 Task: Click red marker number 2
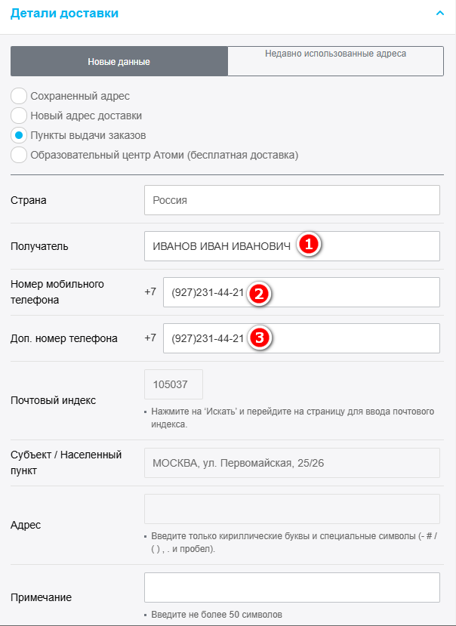(x=259, y=292)
